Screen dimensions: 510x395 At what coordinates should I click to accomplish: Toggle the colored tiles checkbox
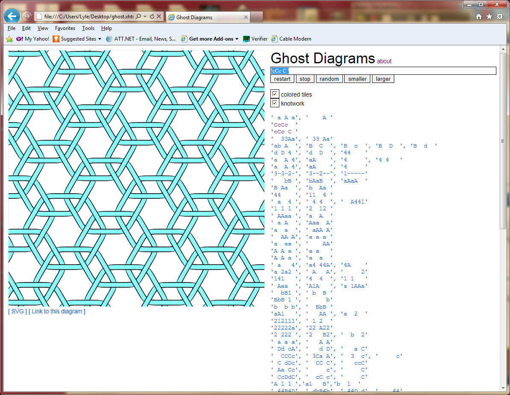tap(275, 94)
